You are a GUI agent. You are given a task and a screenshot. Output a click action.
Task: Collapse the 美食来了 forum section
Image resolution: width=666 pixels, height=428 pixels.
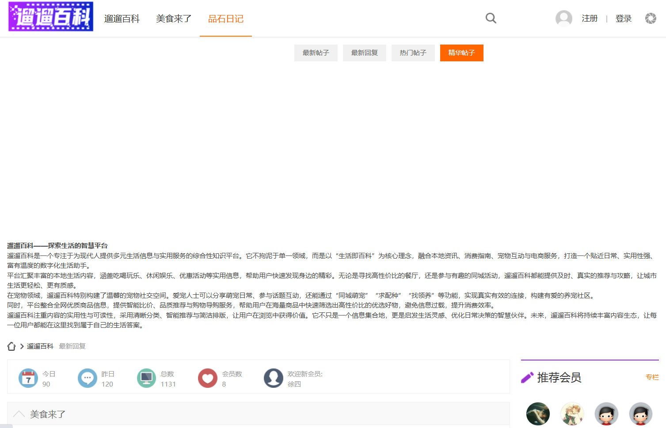pos(19,414)
